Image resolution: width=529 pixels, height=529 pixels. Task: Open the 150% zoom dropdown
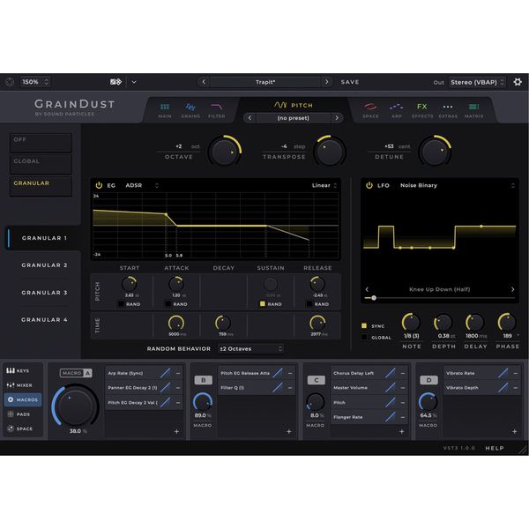pos(35,82)
